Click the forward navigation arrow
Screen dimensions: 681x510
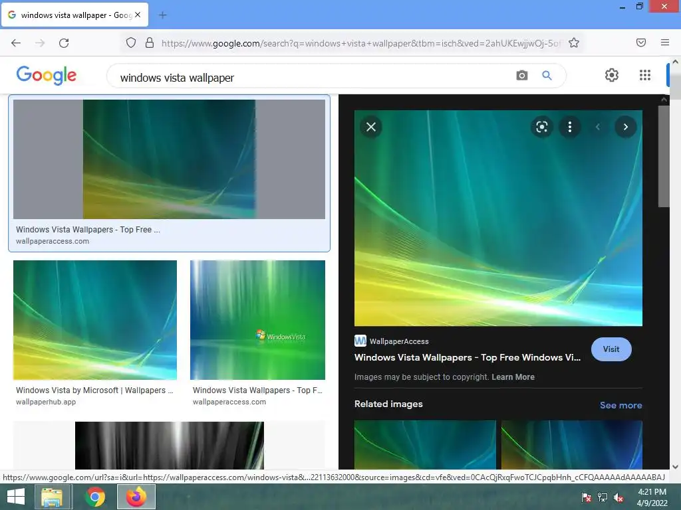pos(40,42)
